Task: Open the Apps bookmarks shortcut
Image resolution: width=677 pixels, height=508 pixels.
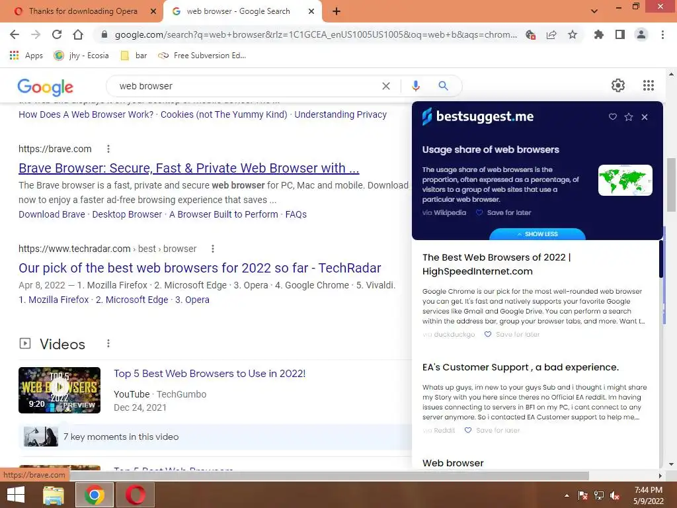Action: [26, 56]
